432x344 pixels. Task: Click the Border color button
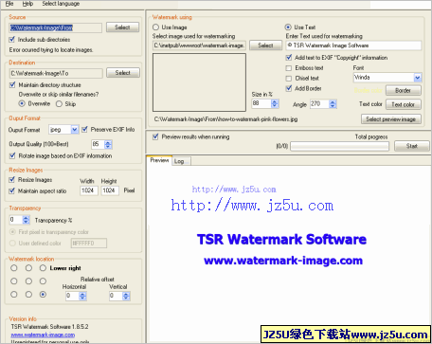404,90
